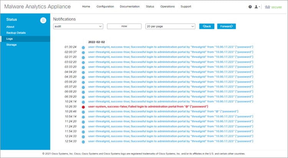
Task: Click the blue dot of the 06:39:20 entry
Action: [x=83, y=97]
